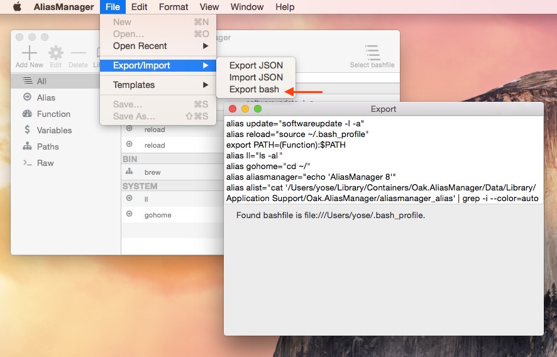This screenshot has width=557, height=357.
Task: Click the Paths hierarchy icon in sidebar
Action: click(x=27, y=146)
